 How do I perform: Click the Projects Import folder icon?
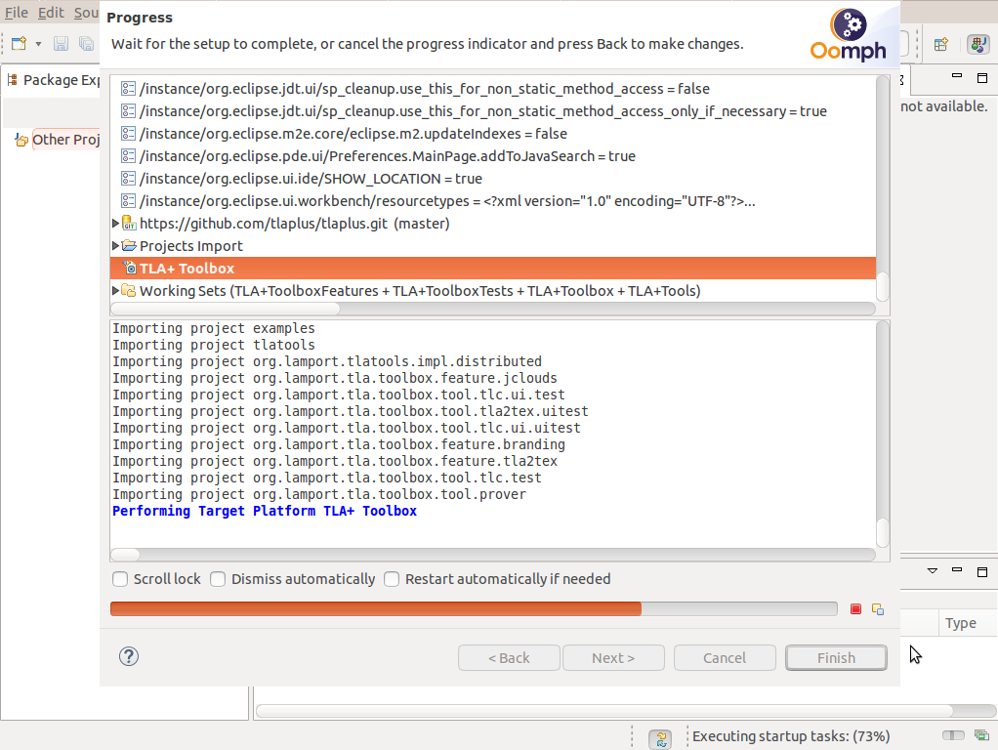point(129,246)
